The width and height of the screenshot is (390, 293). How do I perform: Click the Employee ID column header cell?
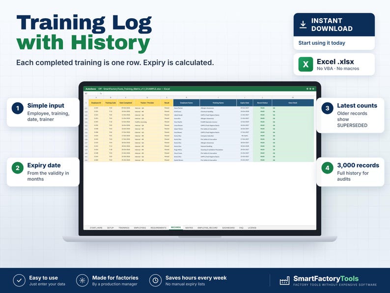click(96, 103)
